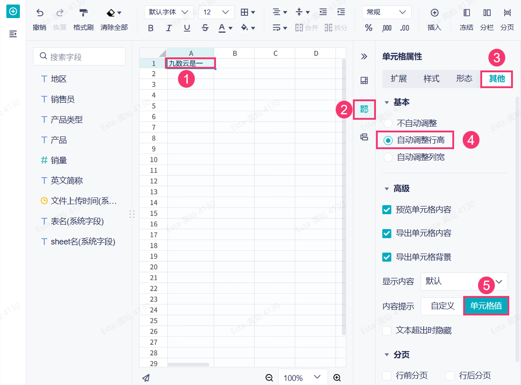Open the font family dropdown 默认字体
Screen dimensions: 521x385
coord(169,12)
